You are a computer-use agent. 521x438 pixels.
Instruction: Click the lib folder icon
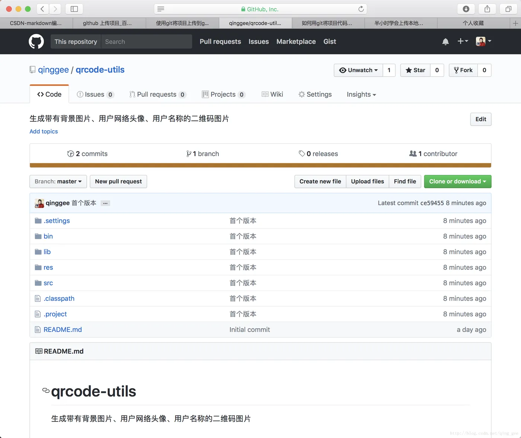pos(38,252)
